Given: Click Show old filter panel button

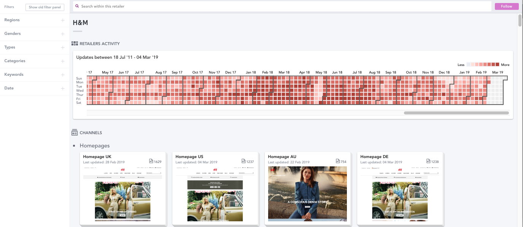Looking at the screenshot, I should pyautogui.click(x=45, y=7).
